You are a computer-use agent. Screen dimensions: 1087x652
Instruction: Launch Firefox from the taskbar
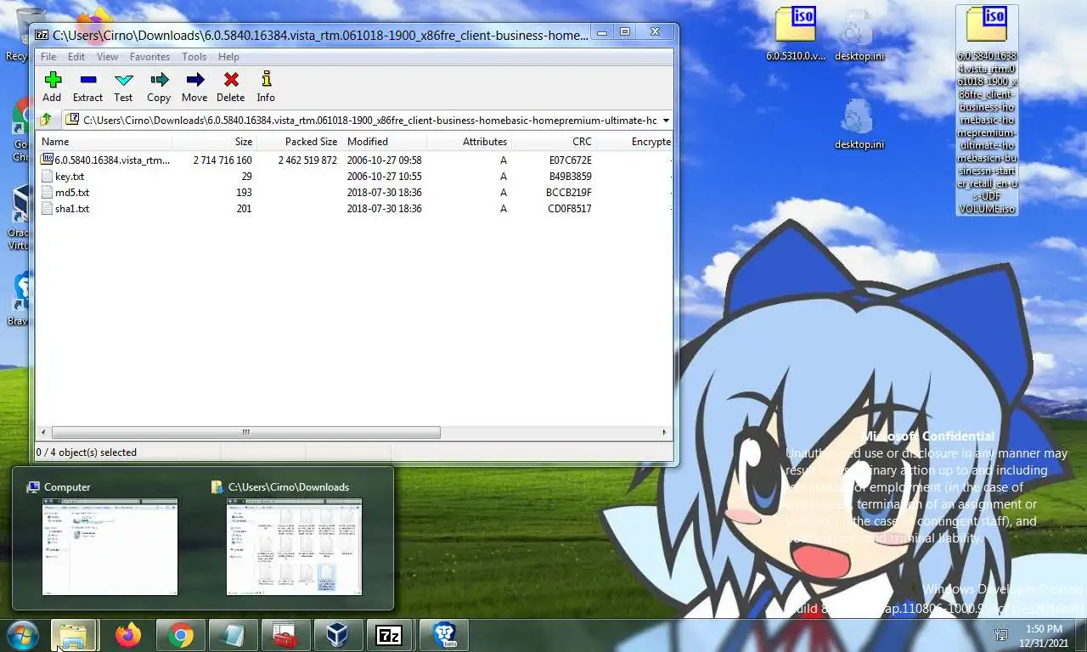tap(128, 635)
